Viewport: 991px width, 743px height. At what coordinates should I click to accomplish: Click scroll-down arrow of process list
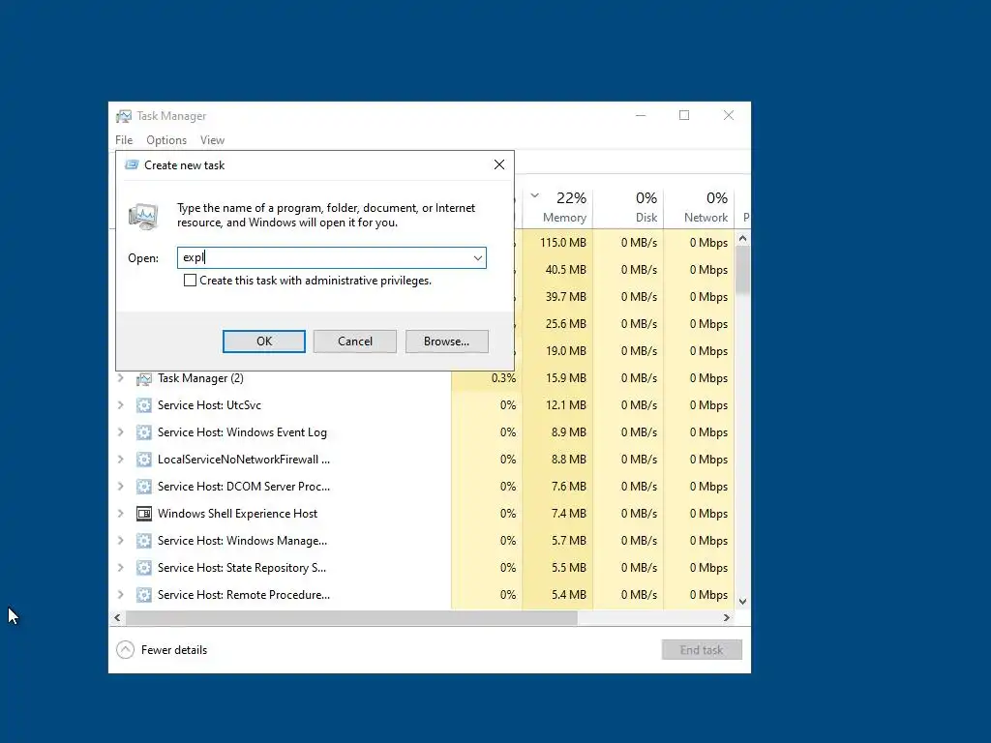(743, 602)
